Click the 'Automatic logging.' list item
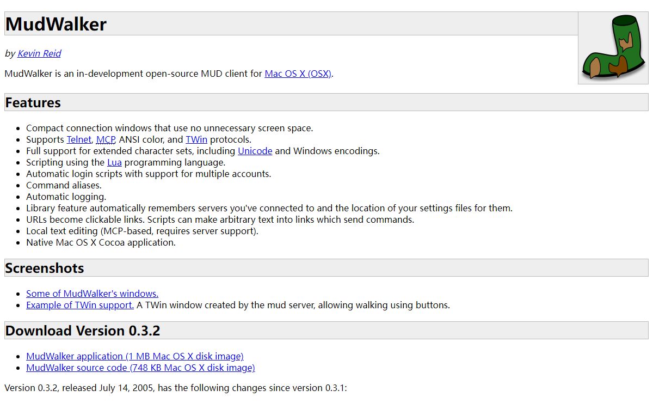The width and height of the screenshot is (653, 403). pyautogui.click(x=66, y=197)
